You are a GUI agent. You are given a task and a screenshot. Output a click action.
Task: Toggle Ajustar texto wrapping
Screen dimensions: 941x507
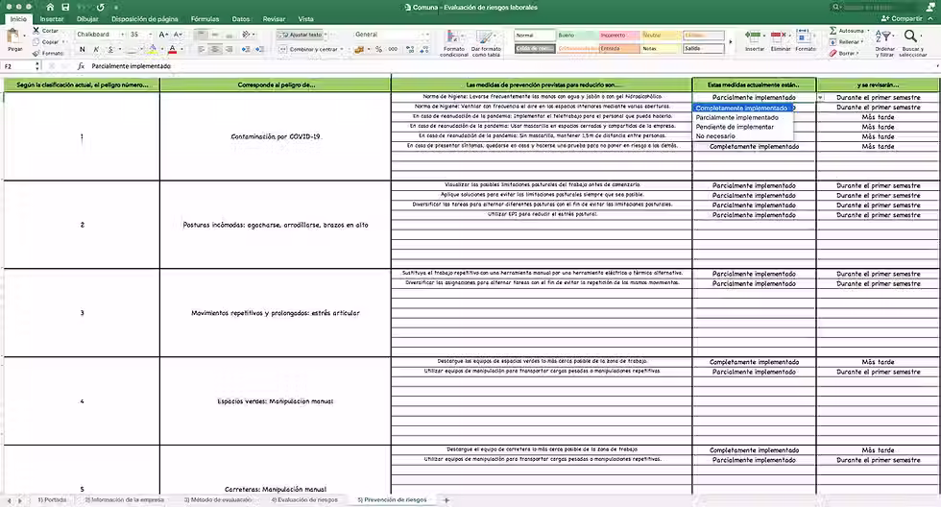(301, 35)
